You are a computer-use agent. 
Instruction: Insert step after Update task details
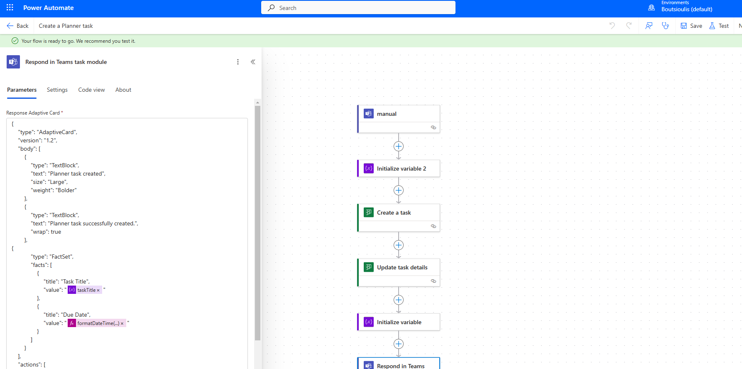click(399, 300)
